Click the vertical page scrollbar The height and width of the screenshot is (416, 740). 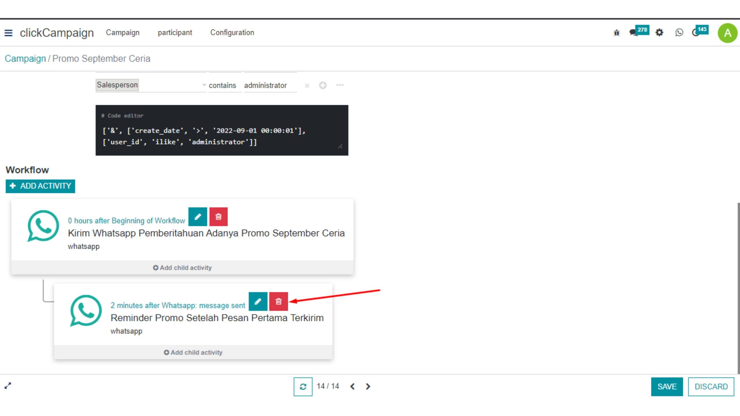(738, 288)
